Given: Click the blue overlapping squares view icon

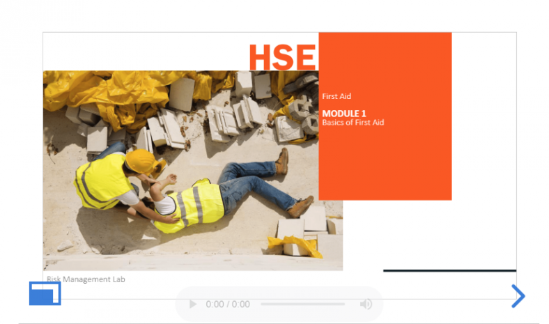Looking at the screenshot, I should click(x=45, y=293).
